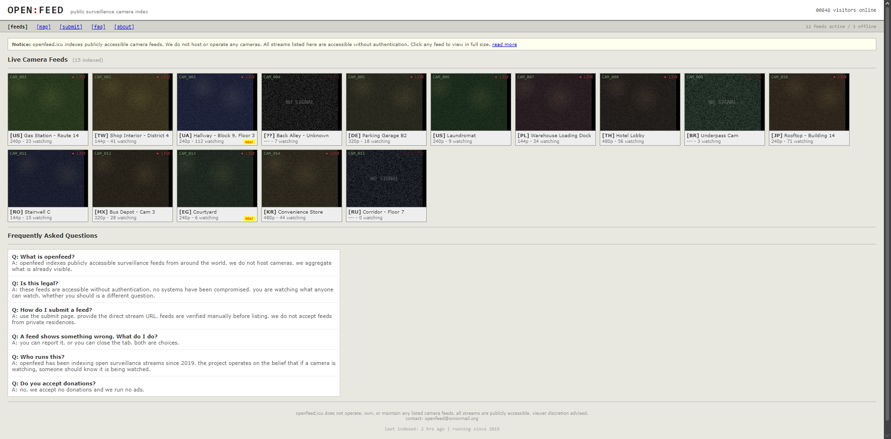The height and width of the screenshot is (439, 891).
Task: Click the '[KR] Convenience Store' caption
Action: click(293, 212)
